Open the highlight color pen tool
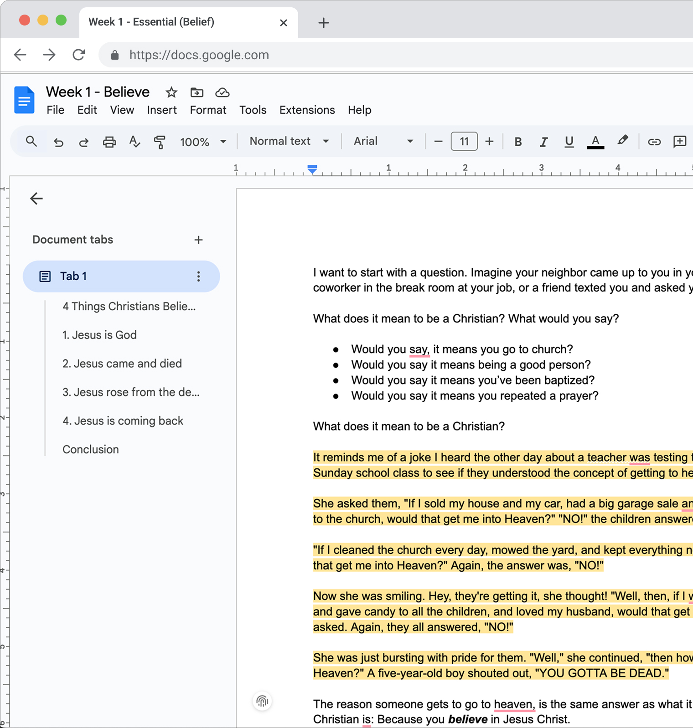 point(622,141)
